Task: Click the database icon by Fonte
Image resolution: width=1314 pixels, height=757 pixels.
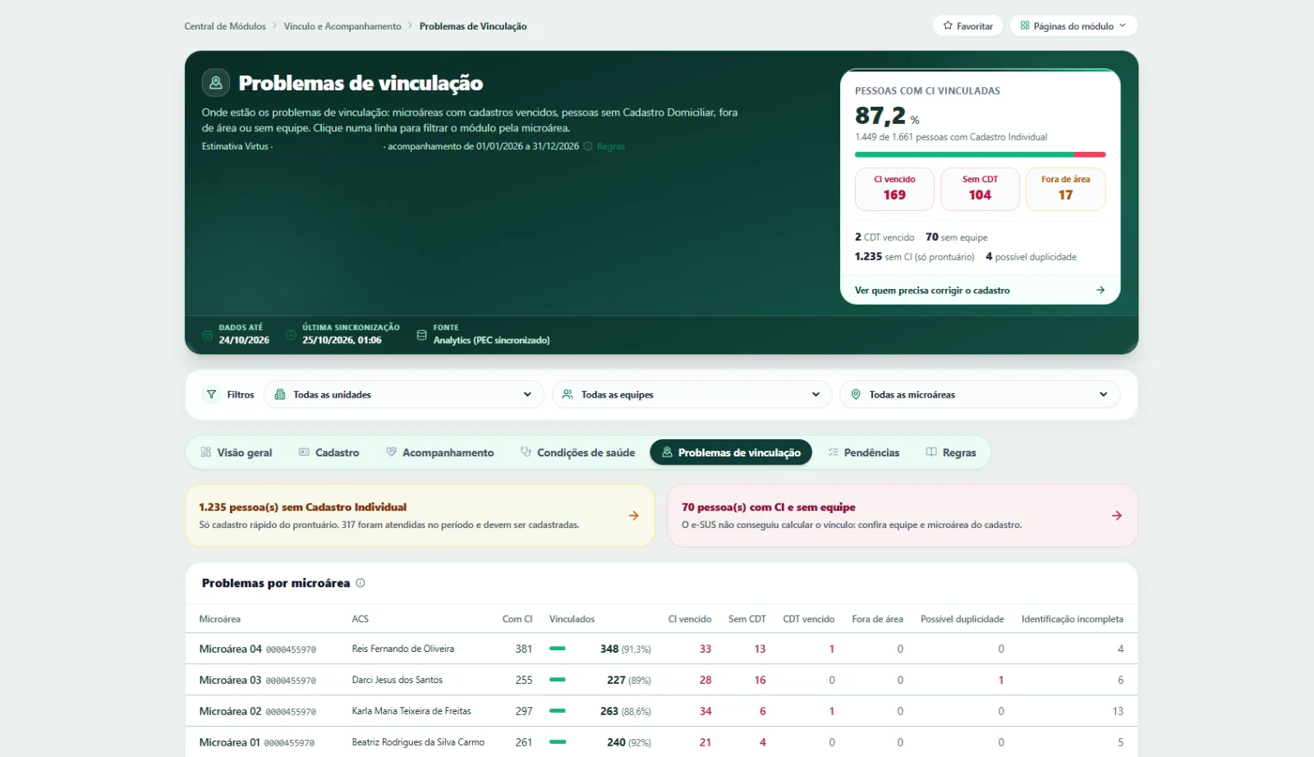Action: pos(421,335)
